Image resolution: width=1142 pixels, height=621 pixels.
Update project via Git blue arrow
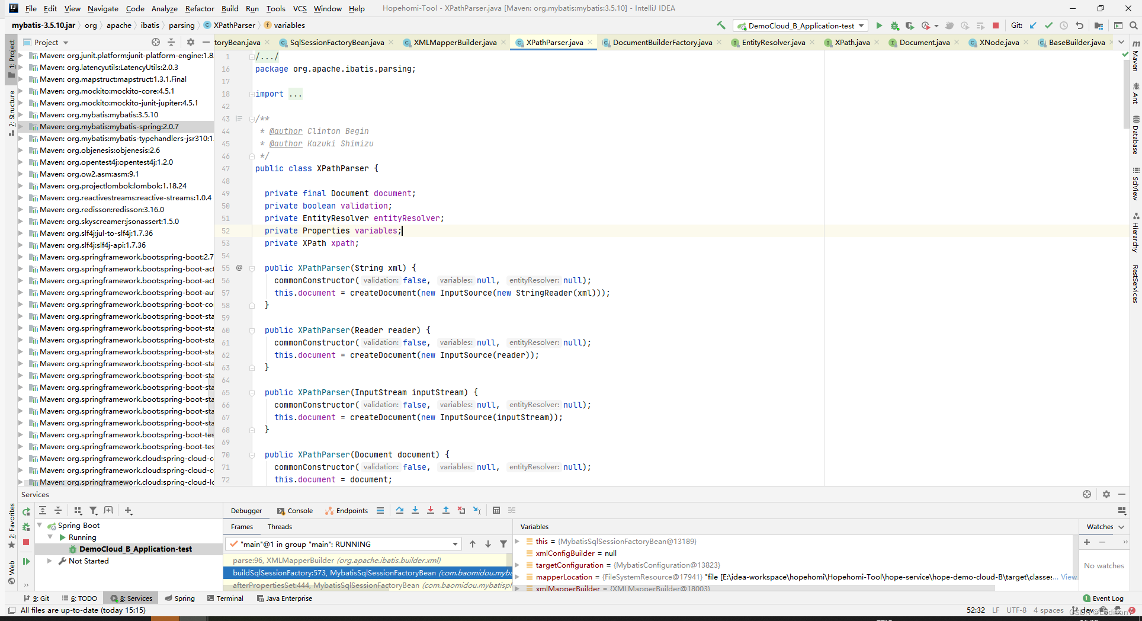tap(1033, 25)
